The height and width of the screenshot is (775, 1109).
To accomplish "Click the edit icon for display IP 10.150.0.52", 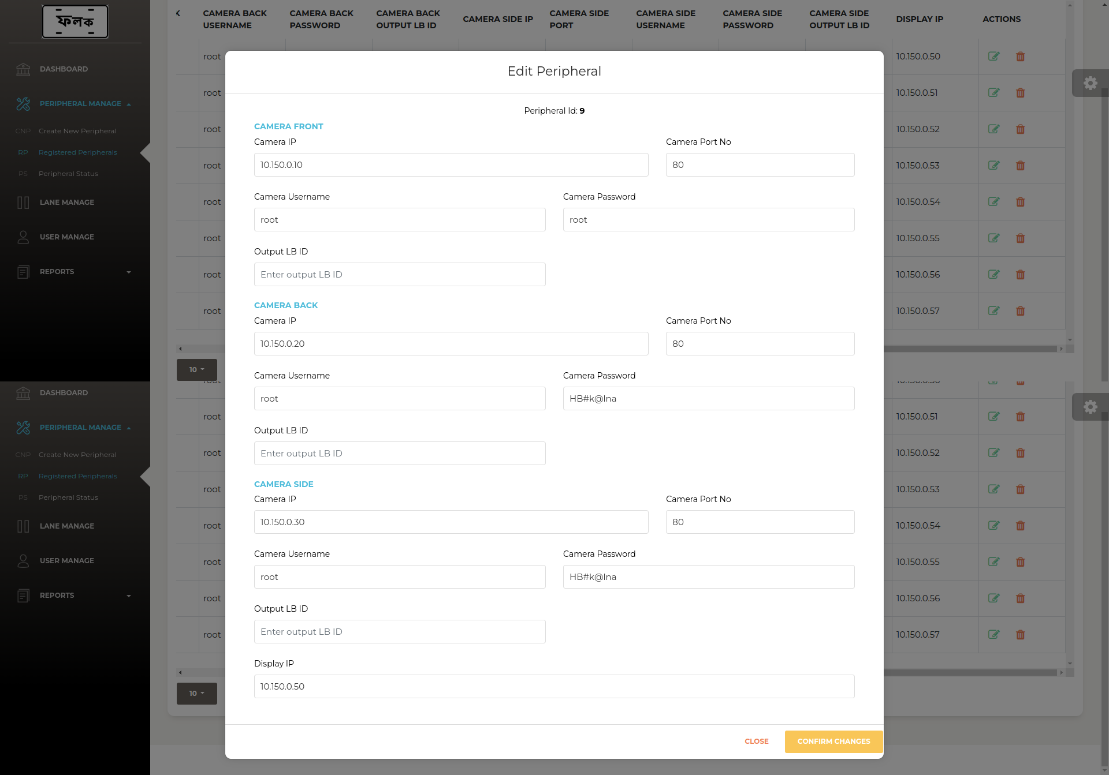I will [993, 129].
